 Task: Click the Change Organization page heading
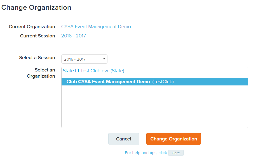(36, 8)
